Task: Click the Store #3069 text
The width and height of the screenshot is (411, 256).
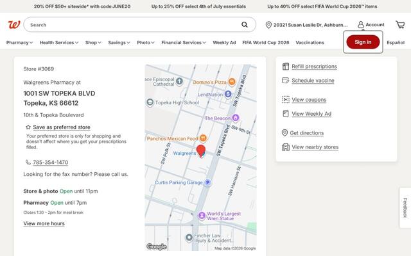Action: pos(39,69)
